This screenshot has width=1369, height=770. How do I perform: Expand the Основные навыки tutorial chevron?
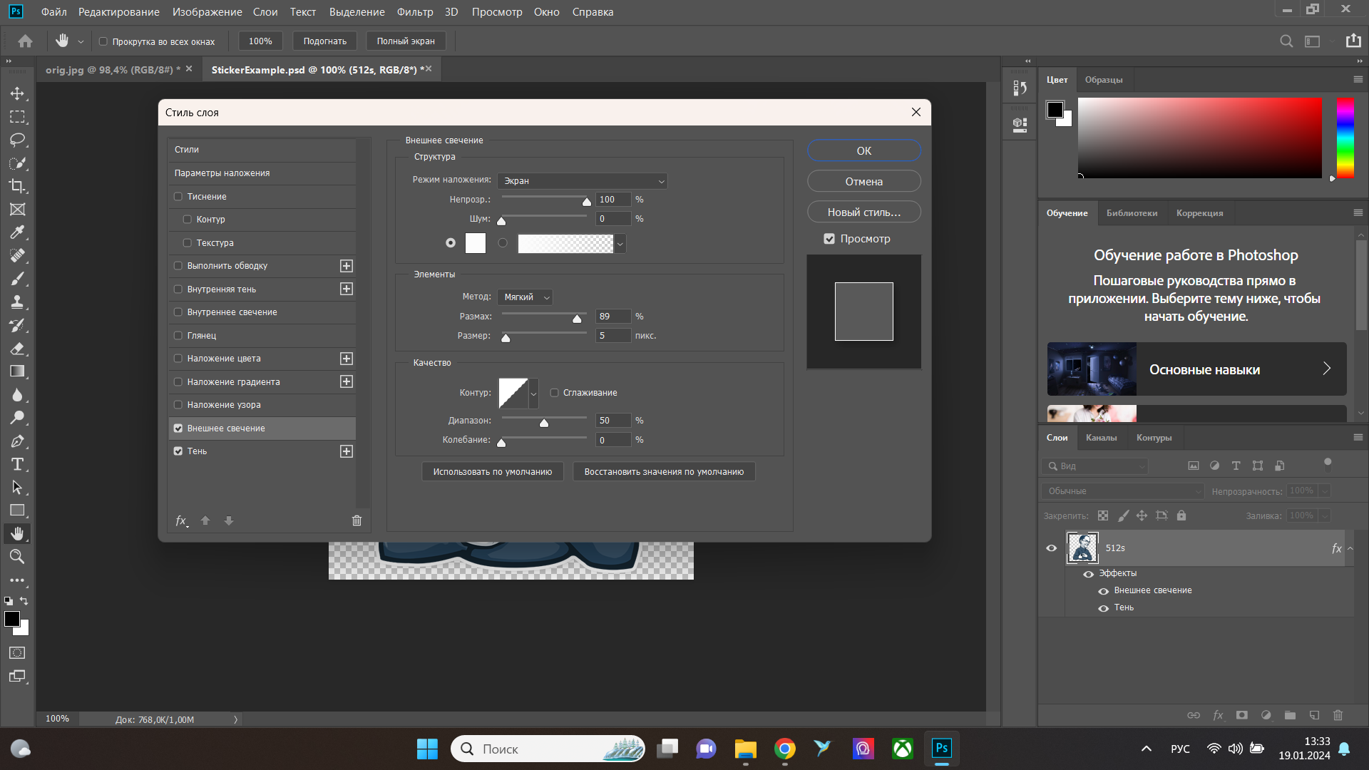[1326, 369]
